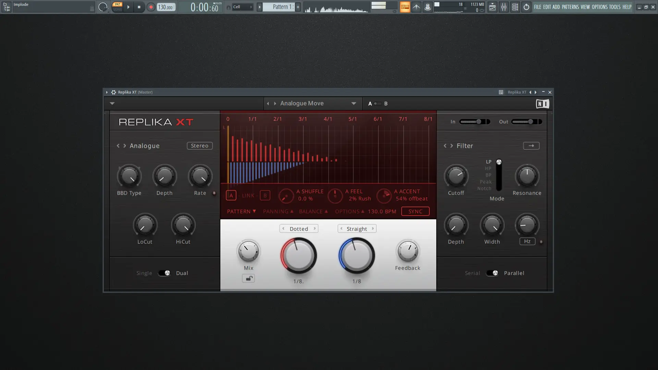658x370 pixels.
Task: Toggle the Serial/Parallel switch
Action: 492,273
